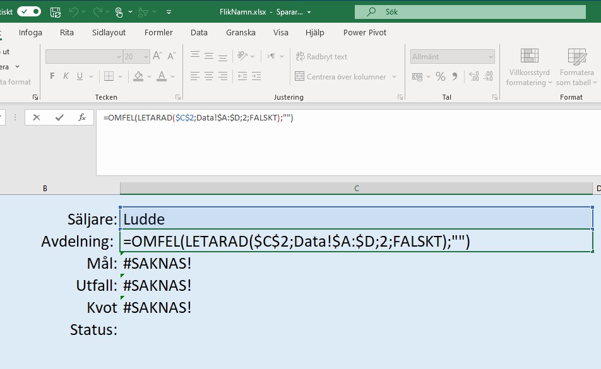601x369 pixels.
Task: Click the formula bar cancel (X) icon
Action: click(37, 117)
